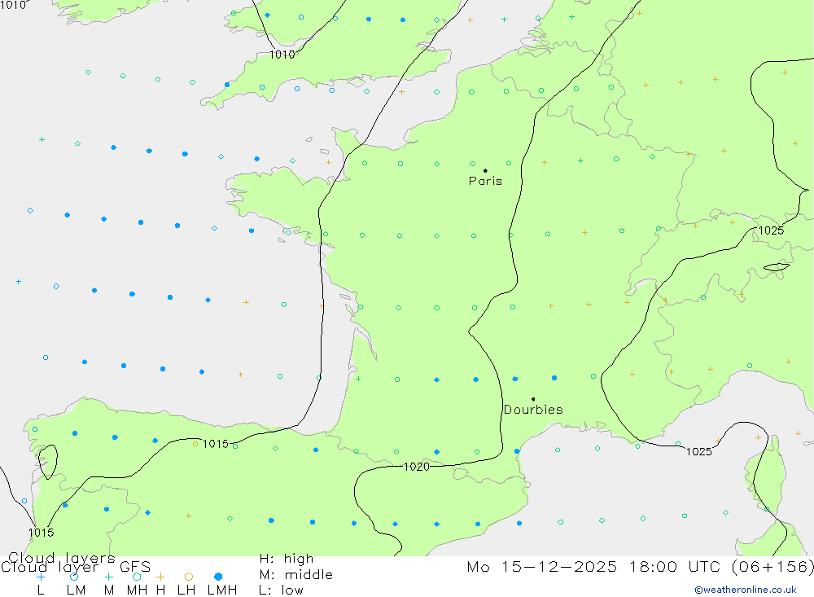Select the Paris city label
814x597 pixels.
485,181
